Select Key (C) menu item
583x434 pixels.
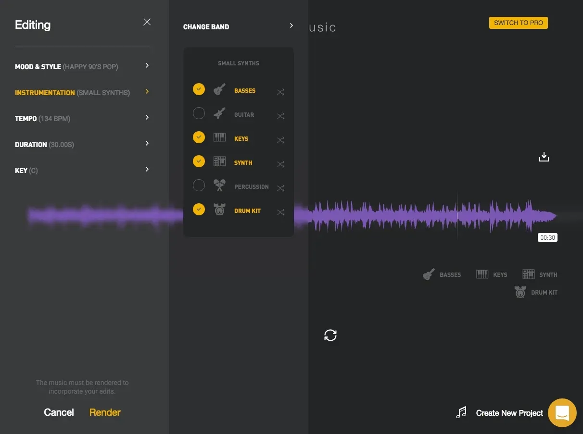[82, 170]
